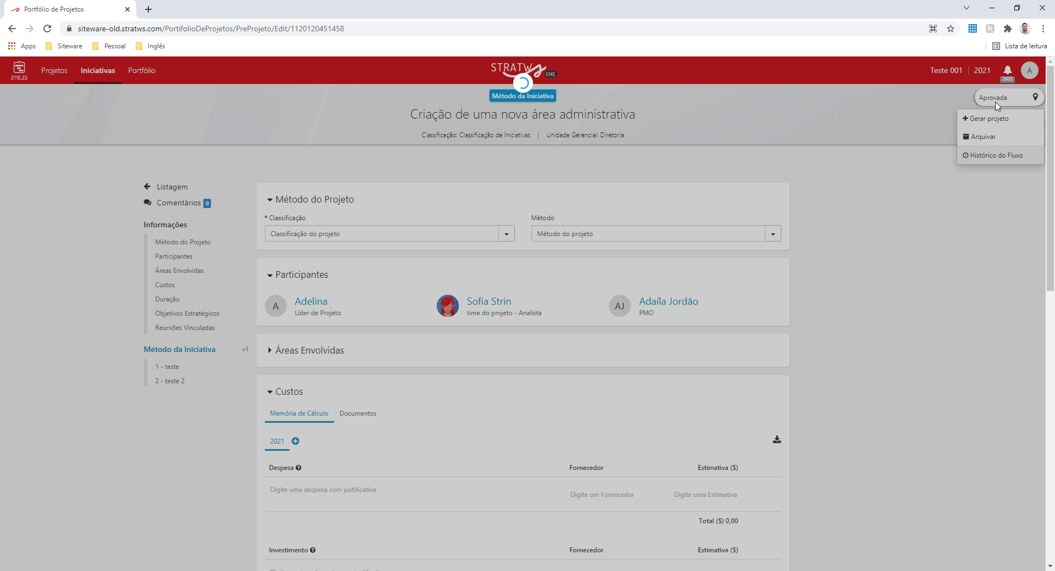The height and width of the screenshot is (571, 1055).
Task: Jump to Custos in the sidebar
Action: coord(165,285)
